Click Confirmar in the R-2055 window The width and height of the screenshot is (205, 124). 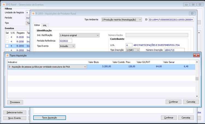169,118
